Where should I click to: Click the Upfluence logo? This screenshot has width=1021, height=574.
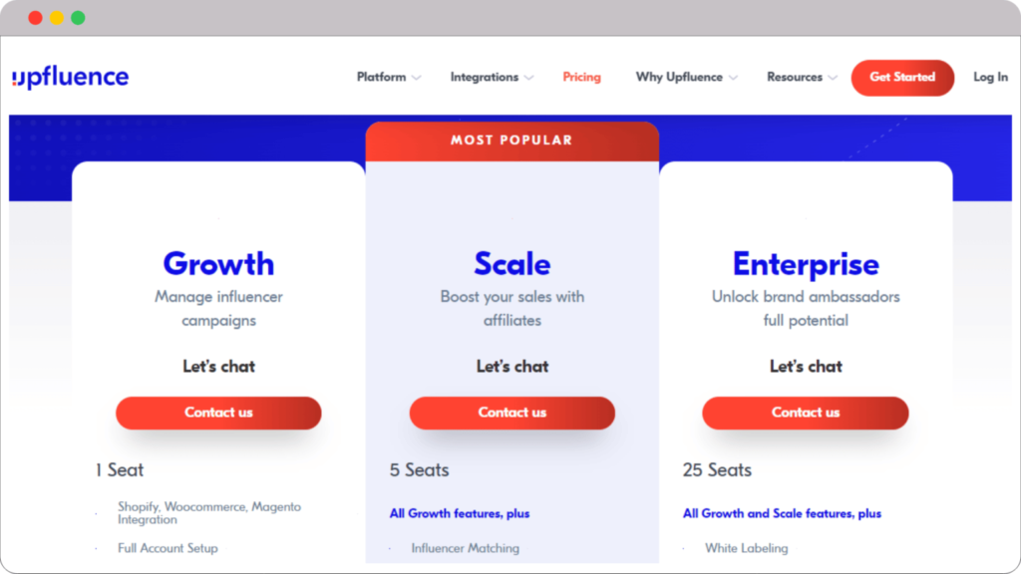click(x=70, y=77)
